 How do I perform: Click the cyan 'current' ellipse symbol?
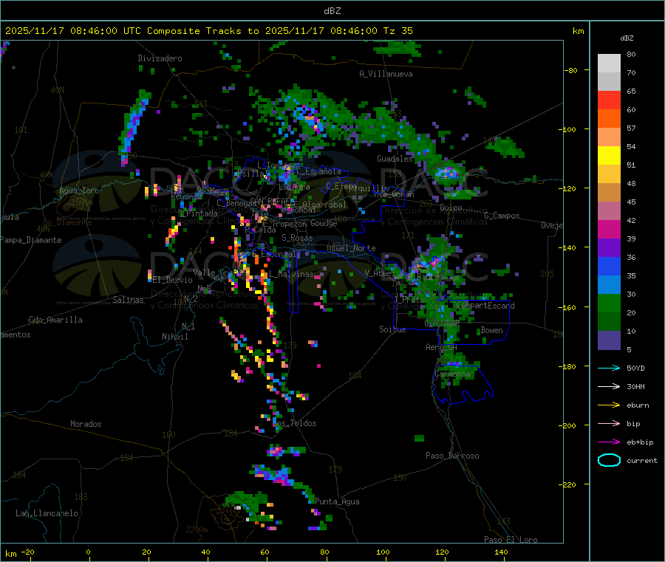[609, 460]
